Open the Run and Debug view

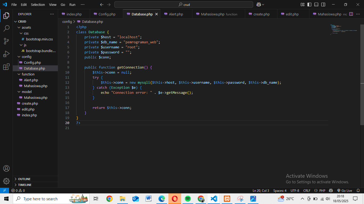[x=6, y=54]
